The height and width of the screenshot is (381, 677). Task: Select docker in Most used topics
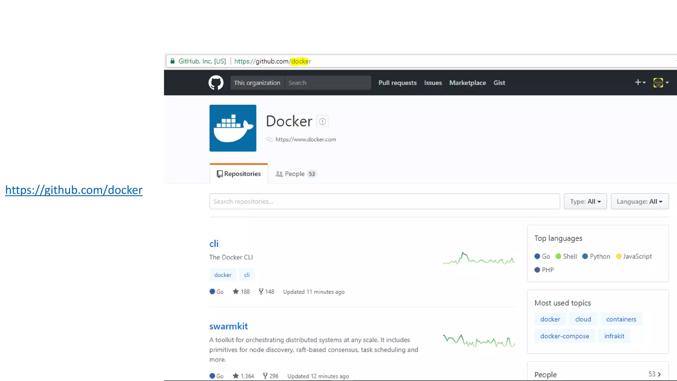(x=550, y=319)
